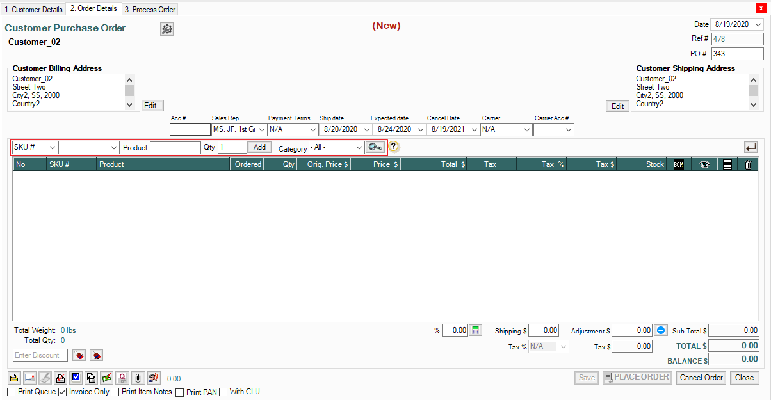This screenshot has width=771, height=400.
Task: Click the Enter Discount input field
Action: click(40, 355)
